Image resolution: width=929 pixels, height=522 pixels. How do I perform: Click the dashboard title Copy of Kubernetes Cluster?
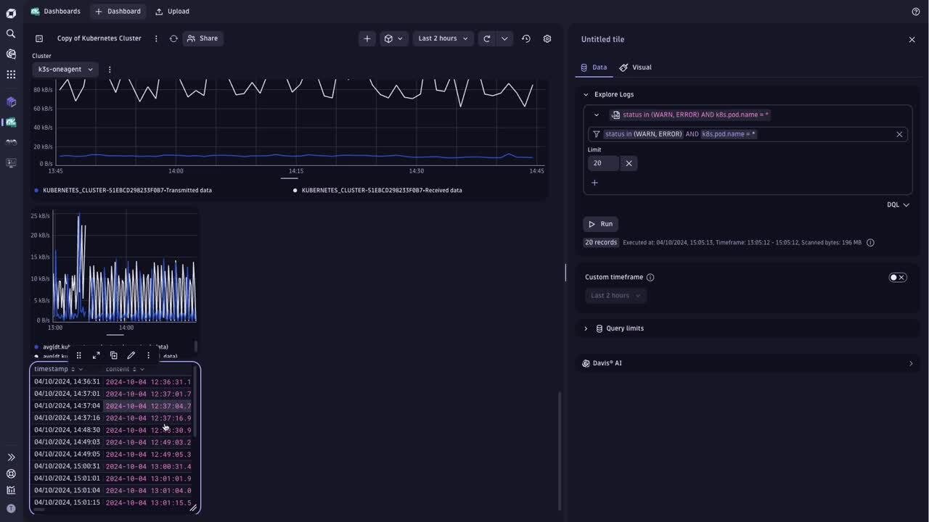click(99, 38)
